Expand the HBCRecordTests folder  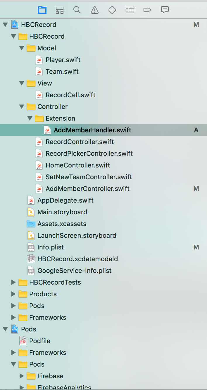pyautogui.click(x=13, y=282)
